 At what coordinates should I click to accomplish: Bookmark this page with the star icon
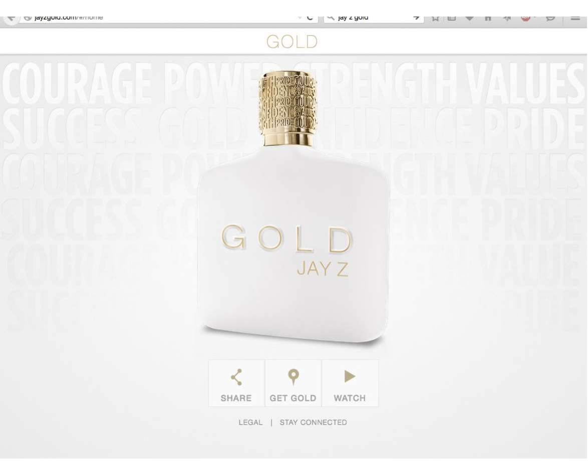pyautogui.click(x=435, y=18)
